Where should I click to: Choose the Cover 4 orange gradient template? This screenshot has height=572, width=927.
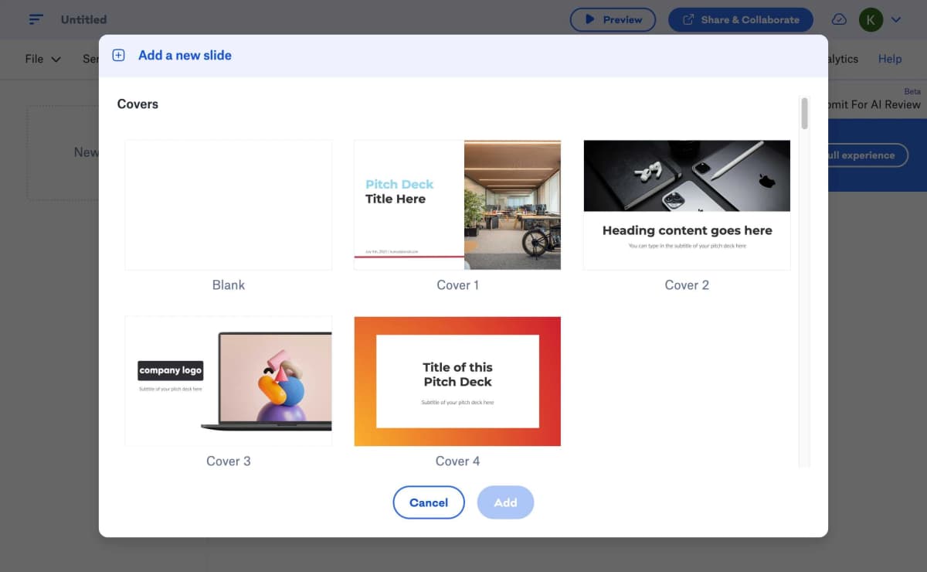point(457,381)
